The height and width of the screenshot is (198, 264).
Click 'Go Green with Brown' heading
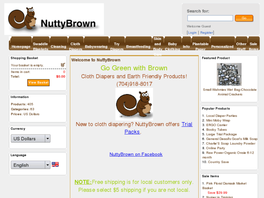tap(134, 68)
